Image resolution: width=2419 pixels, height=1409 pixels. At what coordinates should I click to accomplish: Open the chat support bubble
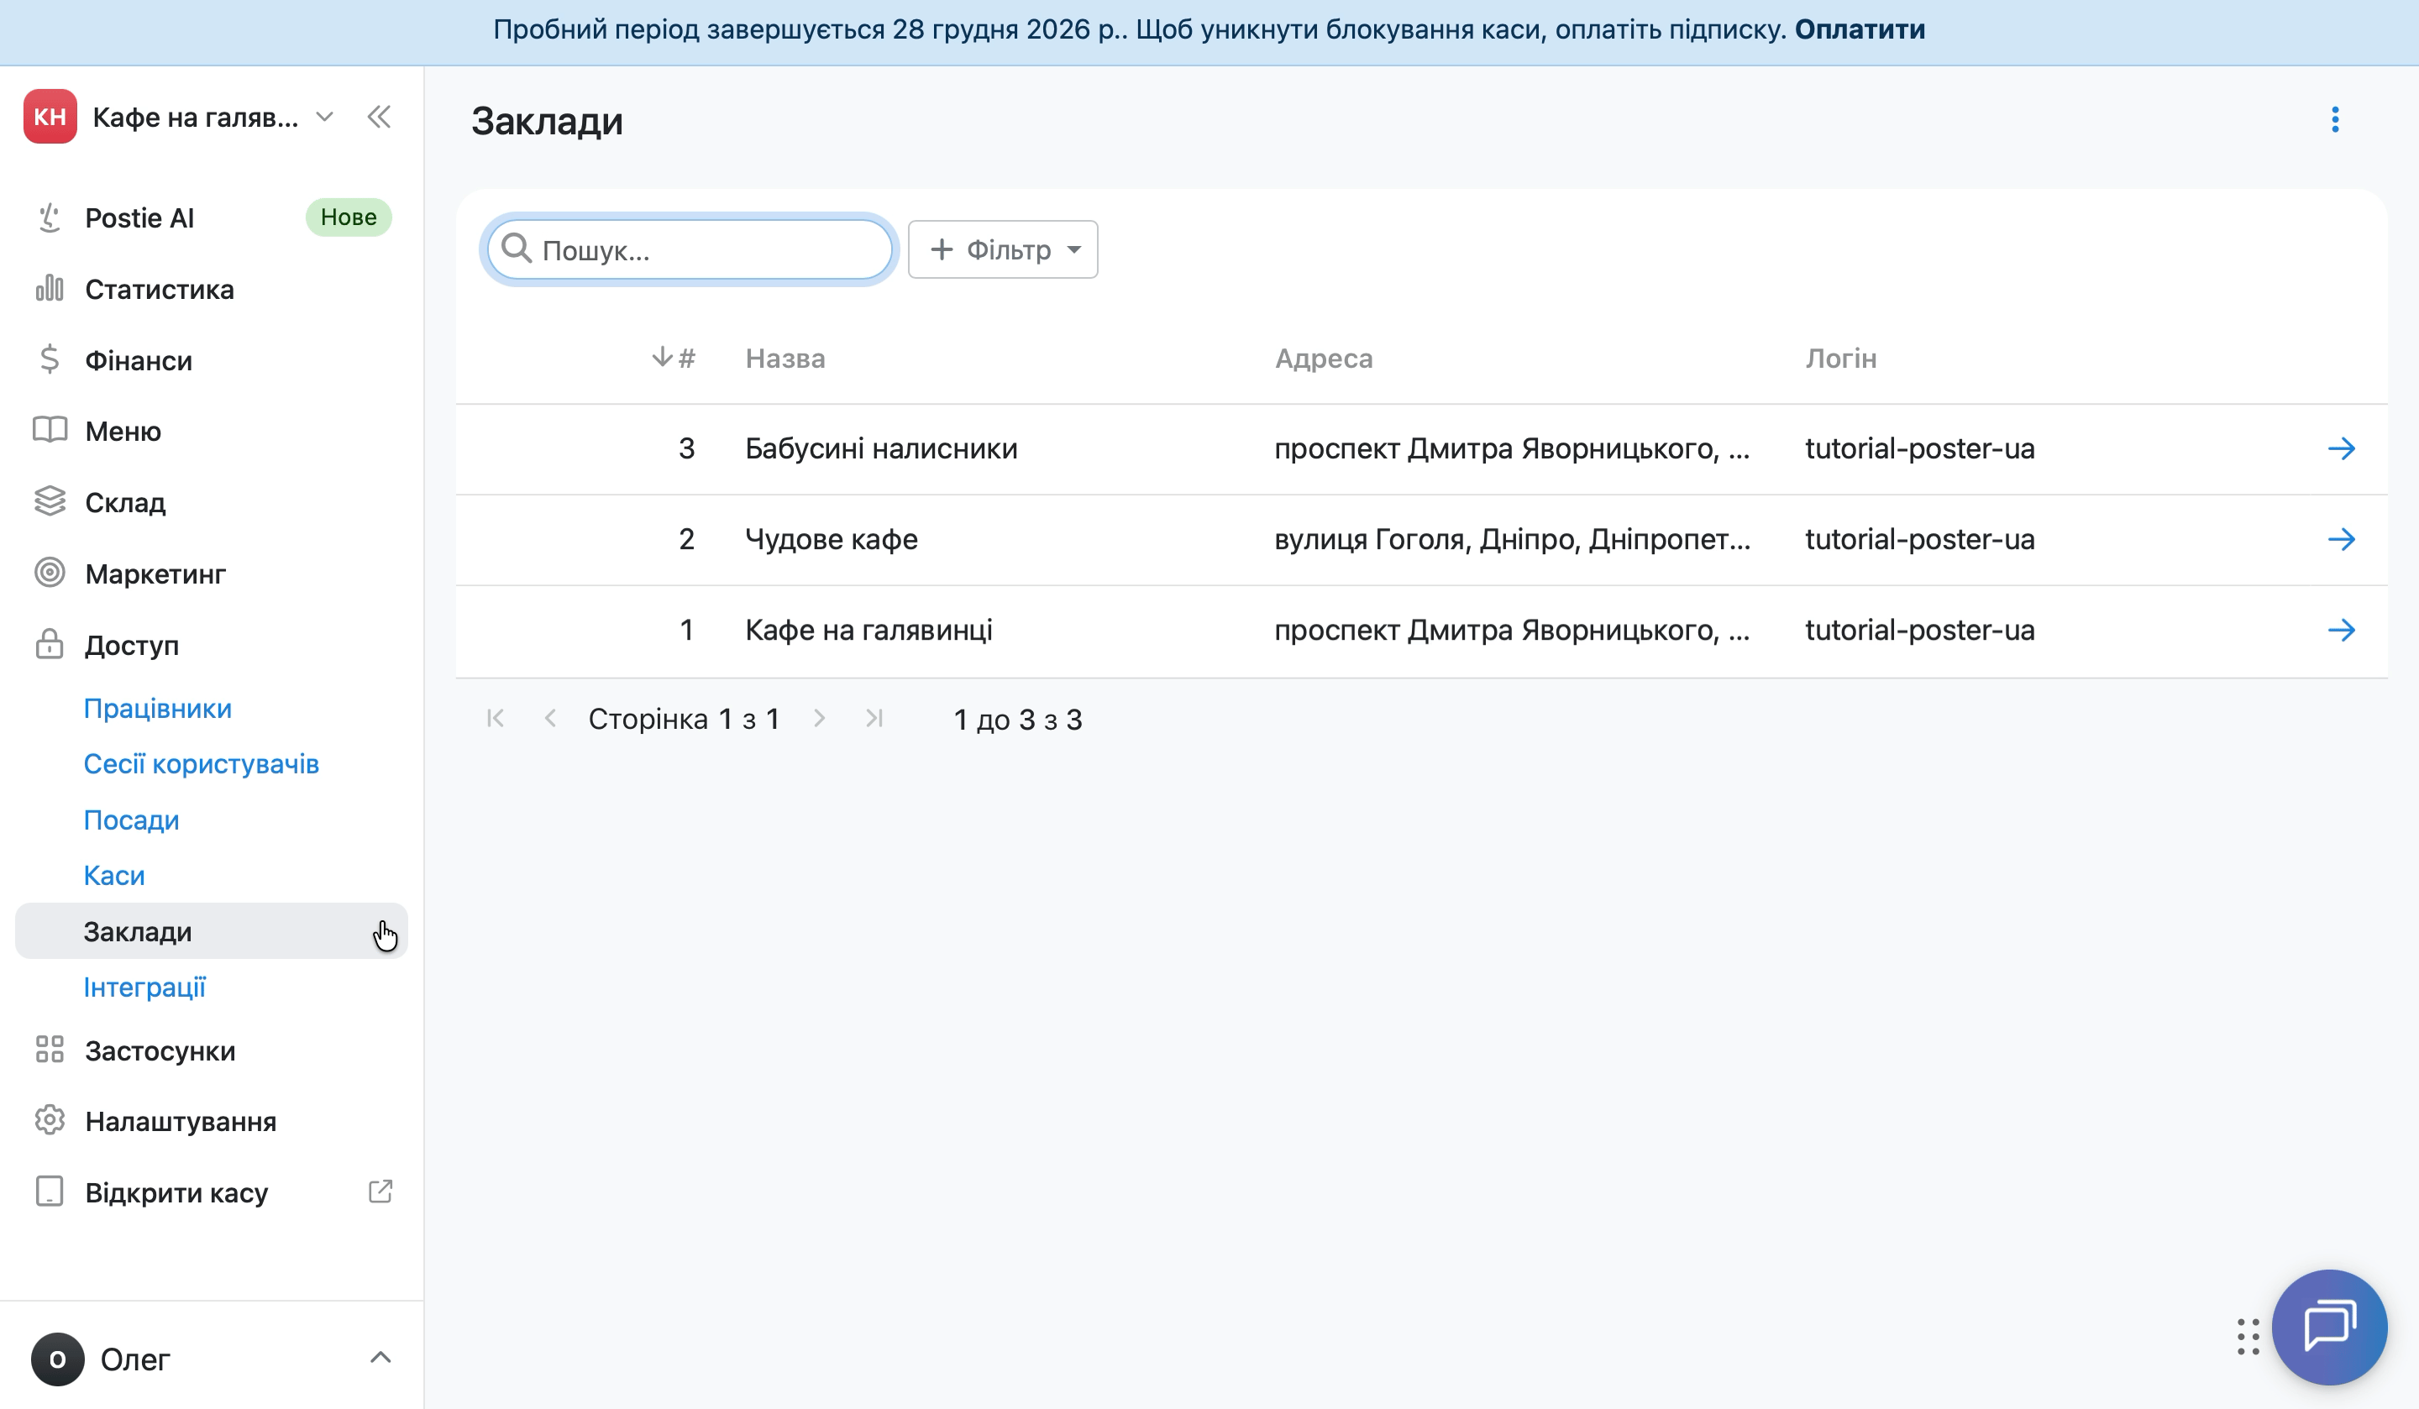point(2329,1327)
